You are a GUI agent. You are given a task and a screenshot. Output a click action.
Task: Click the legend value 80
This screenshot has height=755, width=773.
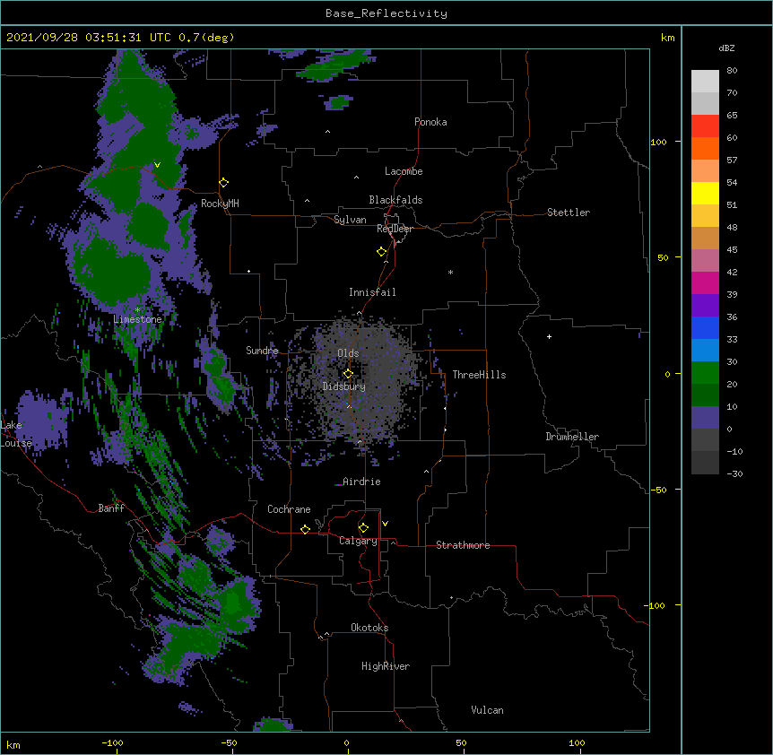(732, 71)
